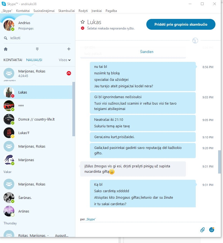Open the emoticon picker
Image resolution: width=223 pixels, height=243 pixels.
pyautogui.click(x=212, y=229)
